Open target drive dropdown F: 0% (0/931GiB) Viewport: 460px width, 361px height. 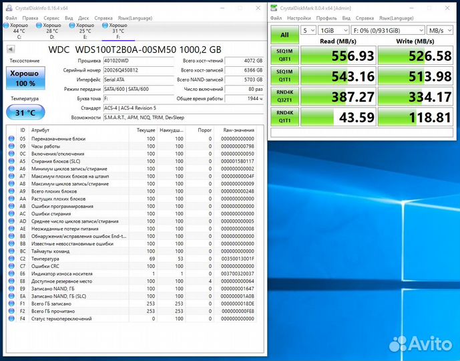(x=387, y=31)
